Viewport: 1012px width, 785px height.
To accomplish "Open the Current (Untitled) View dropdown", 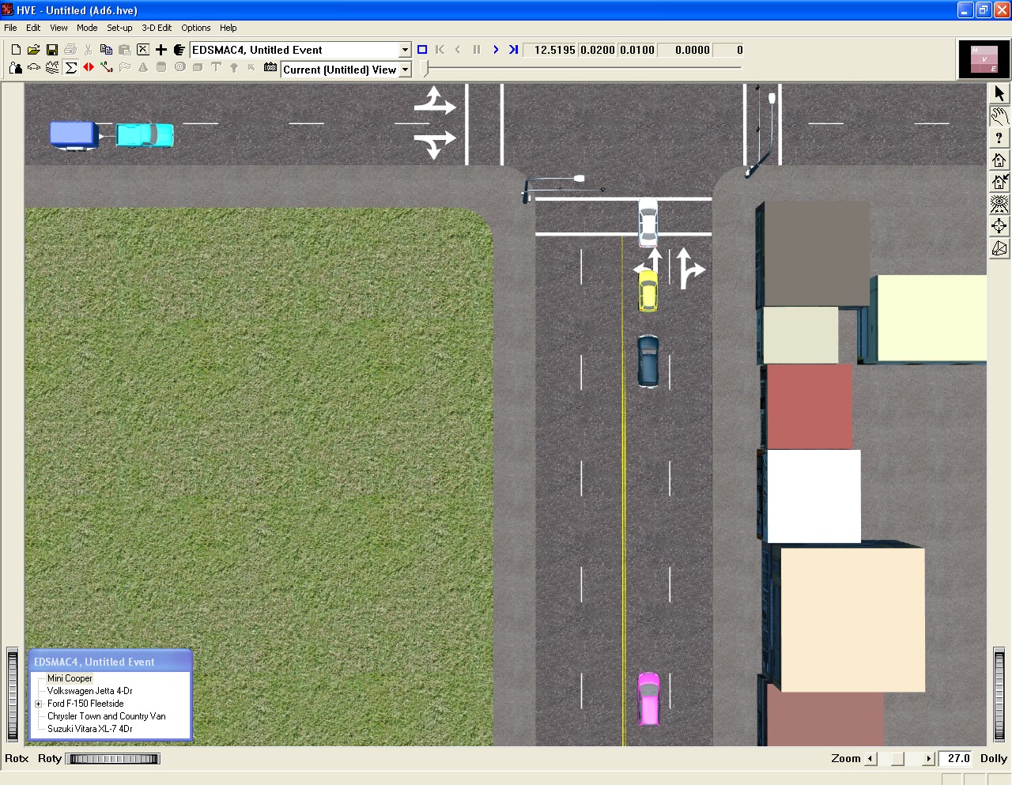I will click(x=405, y=70).
